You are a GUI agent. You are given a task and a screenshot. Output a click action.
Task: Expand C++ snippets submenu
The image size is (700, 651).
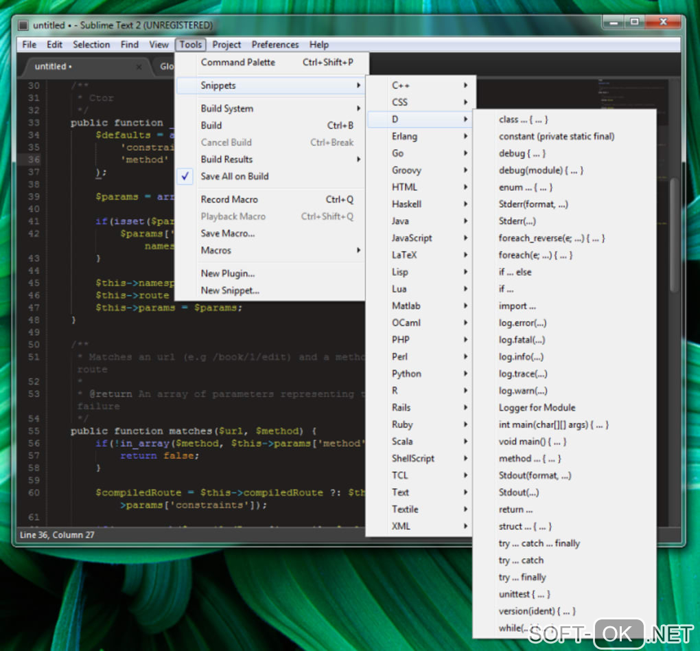tap(421, 85)
